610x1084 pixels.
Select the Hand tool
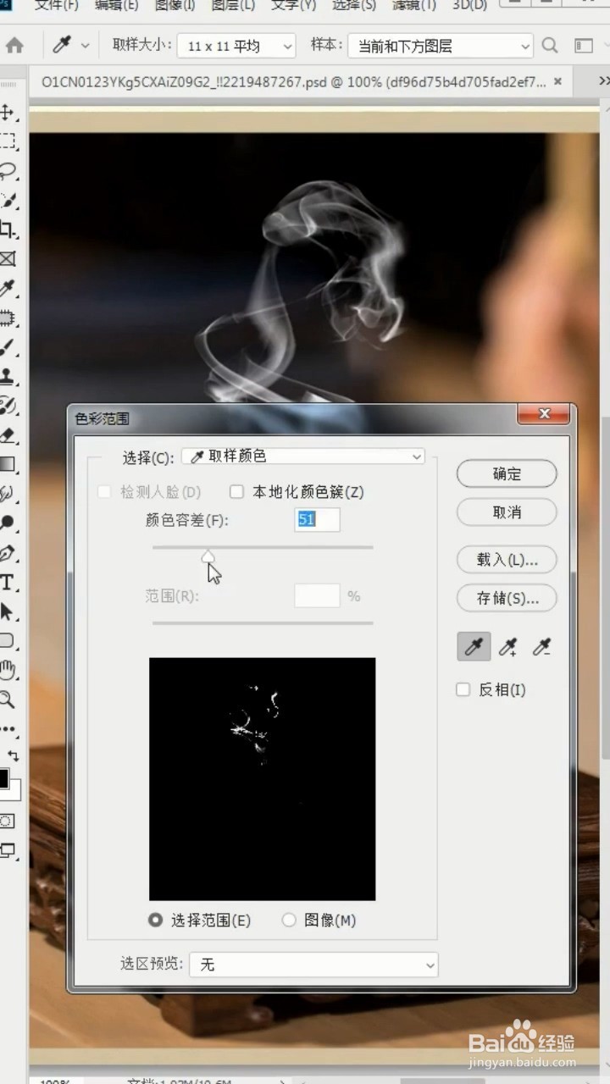point(8,670)
